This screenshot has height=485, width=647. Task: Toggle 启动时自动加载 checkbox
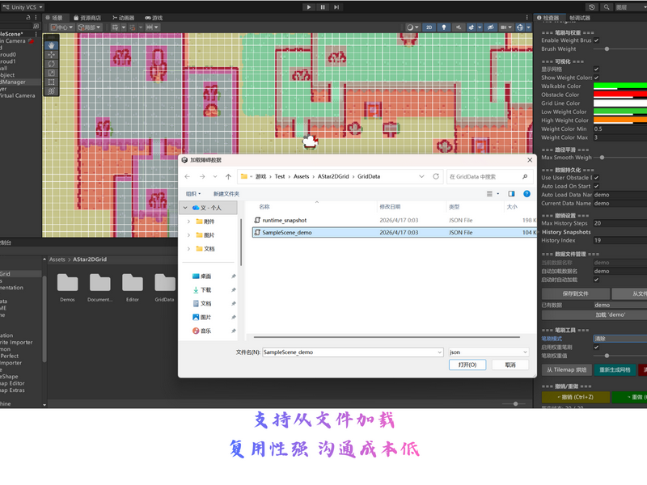[x=597, y=280]
